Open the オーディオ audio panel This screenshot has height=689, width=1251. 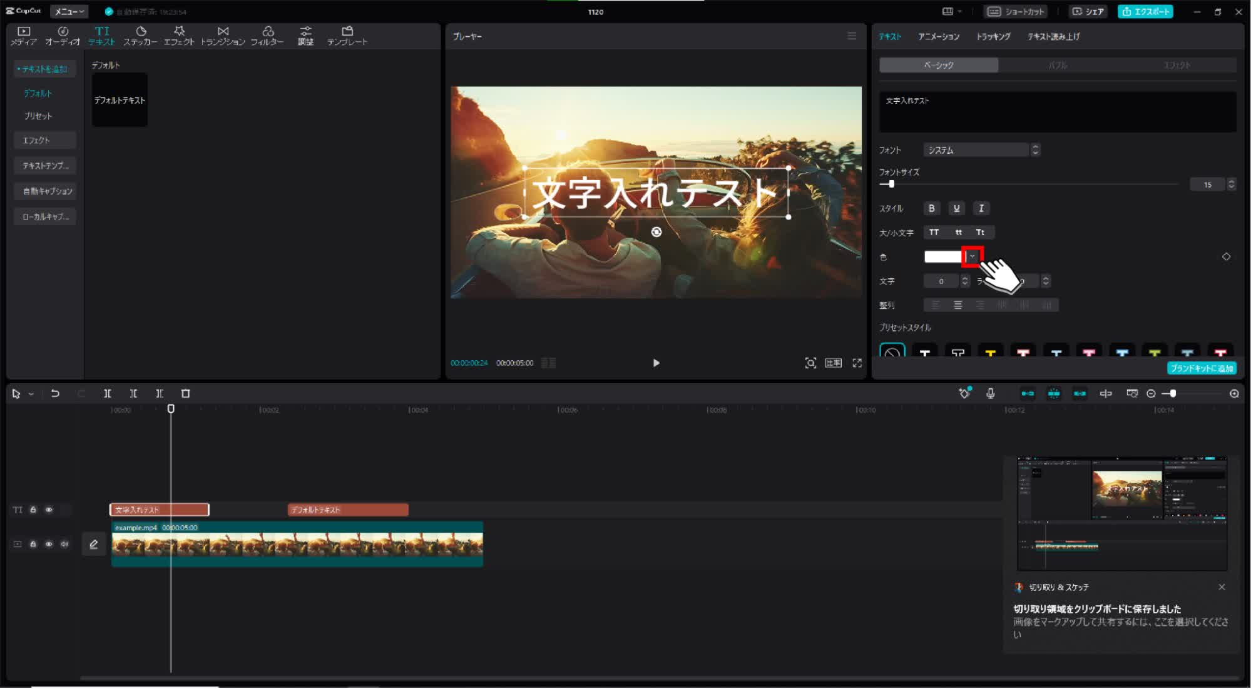tap(63, 36)
